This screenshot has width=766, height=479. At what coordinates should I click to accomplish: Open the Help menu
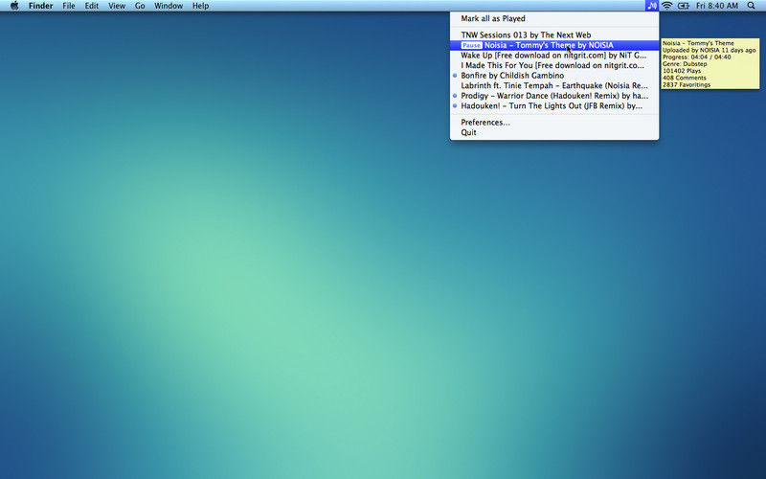click(x=200, y=6)
